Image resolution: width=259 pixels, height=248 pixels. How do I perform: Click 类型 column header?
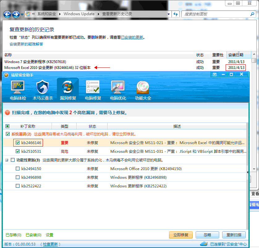click(64, 126)
